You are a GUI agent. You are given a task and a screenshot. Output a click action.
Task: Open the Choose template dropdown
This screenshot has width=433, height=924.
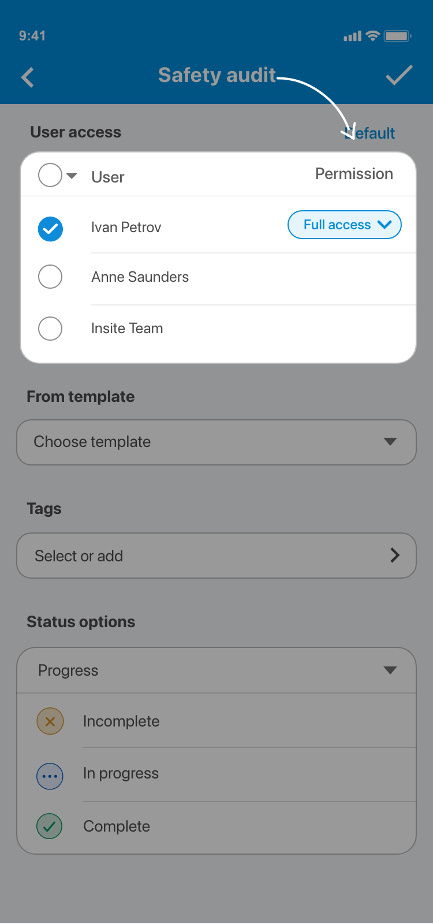pyautogui.click(x=216, y=442)
